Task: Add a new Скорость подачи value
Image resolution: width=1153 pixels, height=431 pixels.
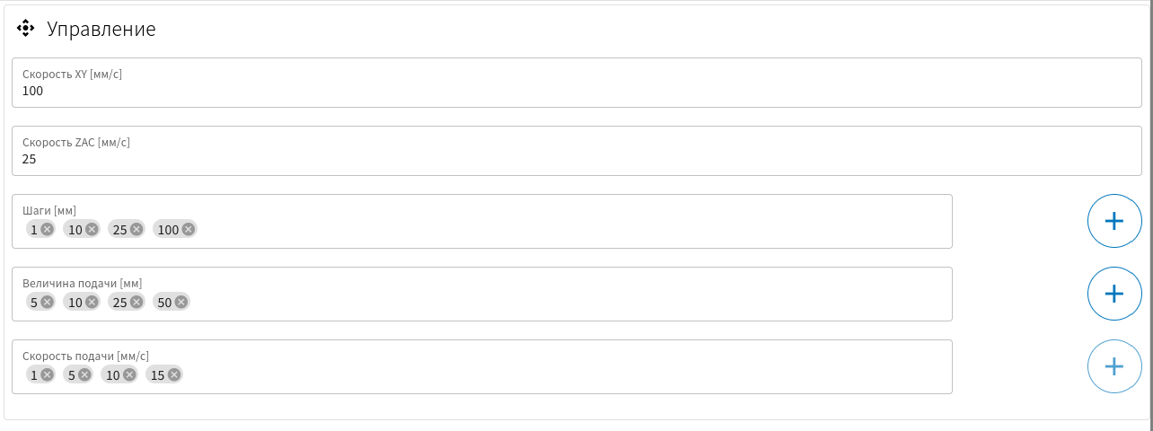Action: coord(1114,366)
